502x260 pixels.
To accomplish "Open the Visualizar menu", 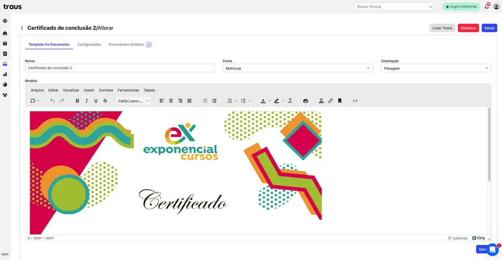I will (71, 90).
